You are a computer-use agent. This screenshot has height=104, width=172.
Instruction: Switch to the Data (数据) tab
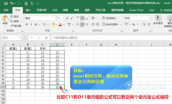(65, 10)
